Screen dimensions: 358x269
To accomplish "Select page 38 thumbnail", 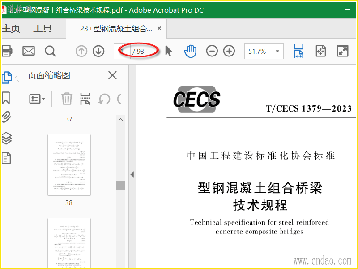I will pos(69,165).
